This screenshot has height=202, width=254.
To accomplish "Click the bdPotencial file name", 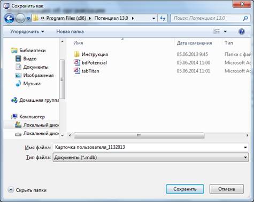I will pos(94,62).
